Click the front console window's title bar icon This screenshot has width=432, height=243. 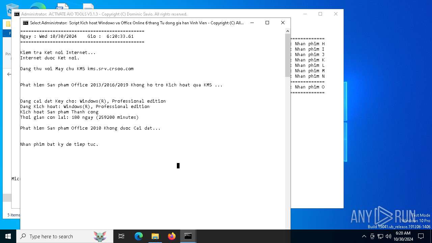26,23
